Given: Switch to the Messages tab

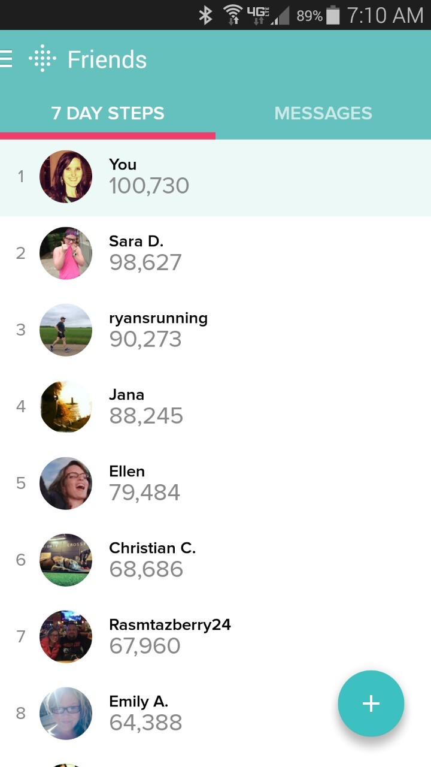Looking at the screenshot, I should pos(323,113).
